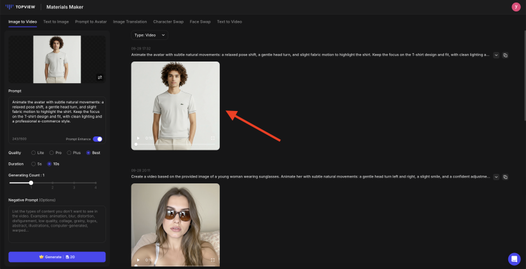Open the Type: Video dropdown
Image resolution: width=526 pixels, height=269 pixels.
pos(150,35)
